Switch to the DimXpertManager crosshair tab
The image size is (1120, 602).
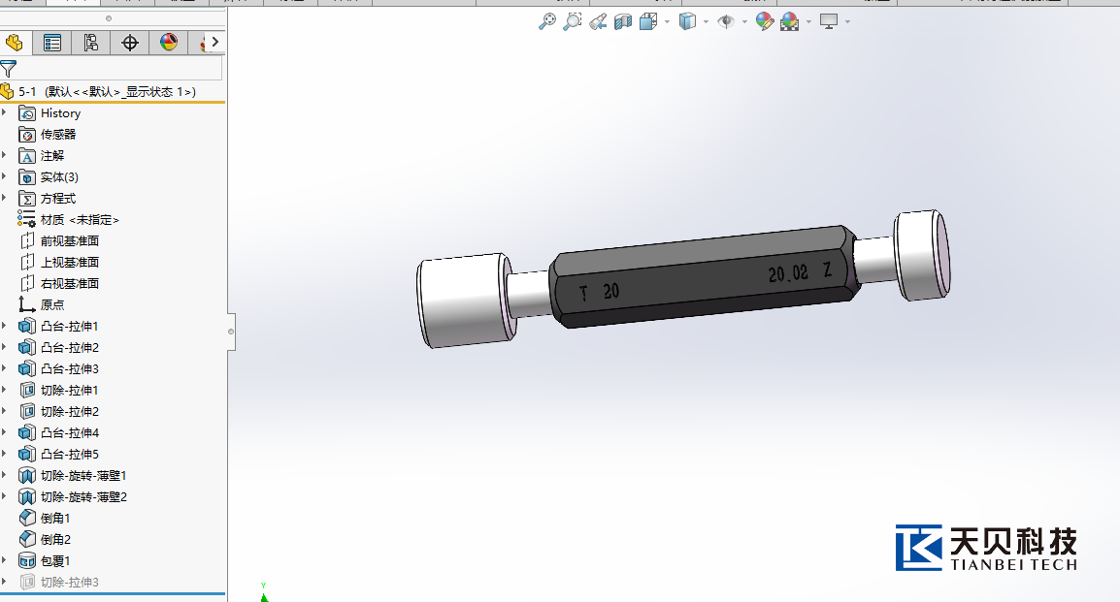[130, 43]
